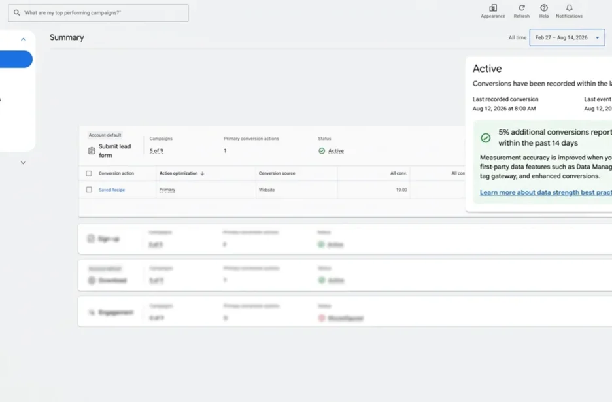
Task: Open the Notifications bell
Action: (569, 8)
